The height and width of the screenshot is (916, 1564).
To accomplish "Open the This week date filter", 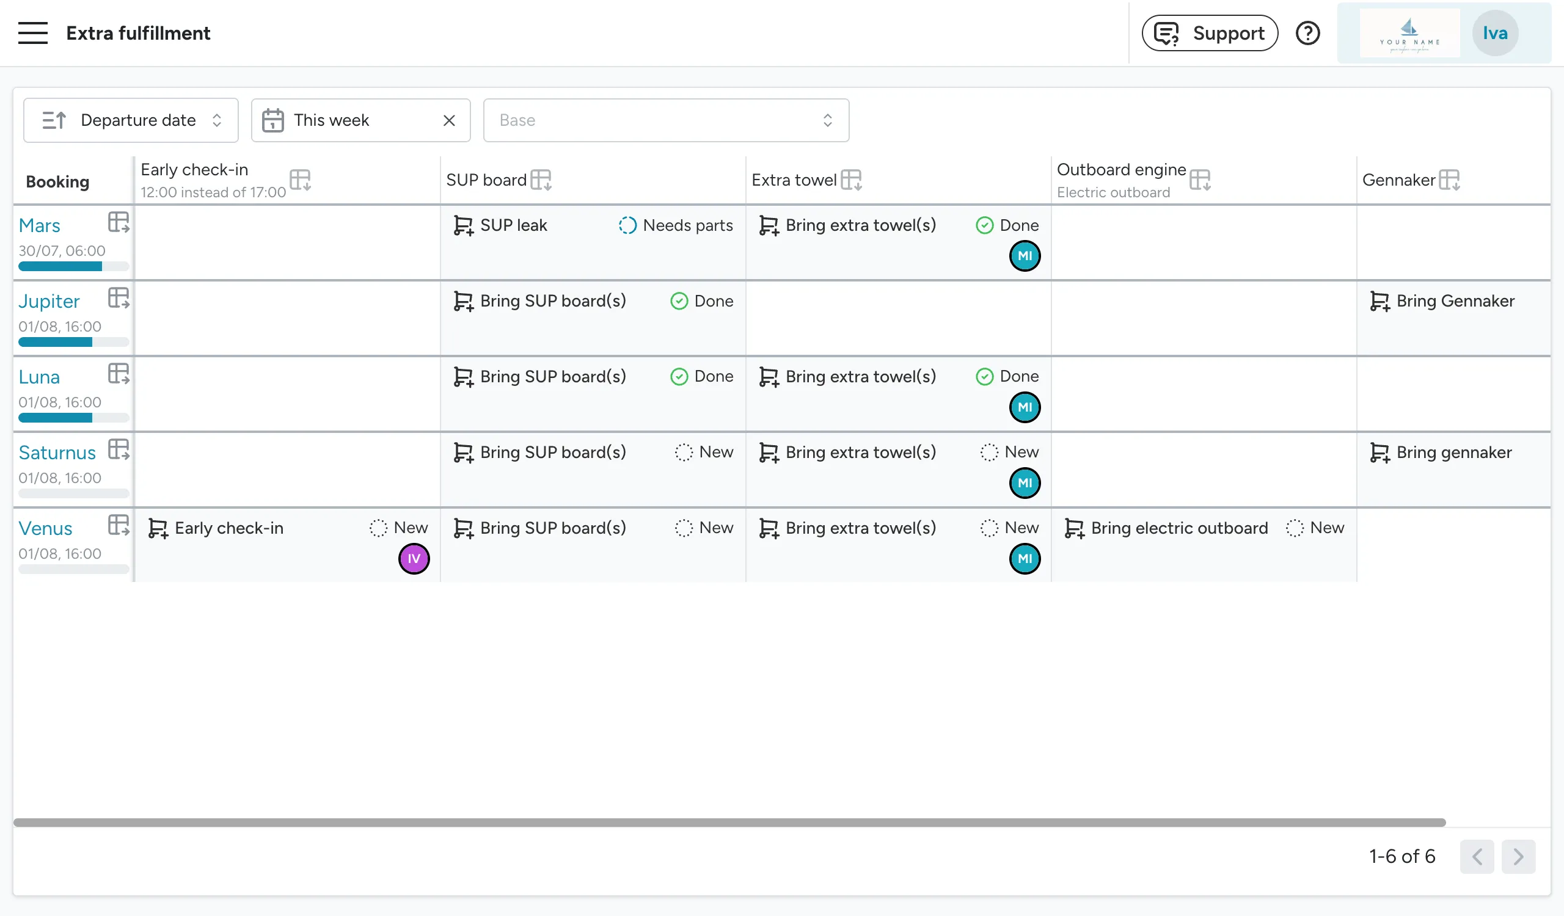I will [348, 120].
